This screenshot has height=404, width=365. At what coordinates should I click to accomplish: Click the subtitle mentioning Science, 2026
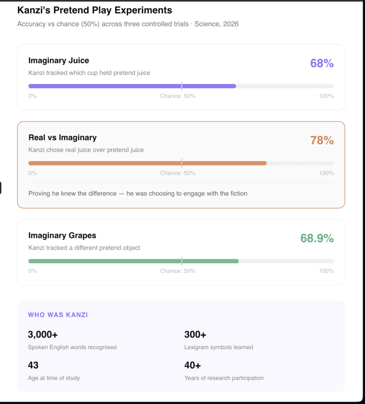click(x=128, y=24)
